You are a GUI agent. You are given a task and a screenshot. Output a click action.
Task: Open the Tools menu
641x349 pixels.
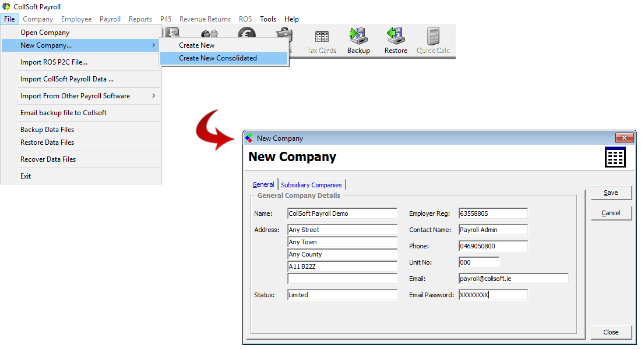(268, 19)
